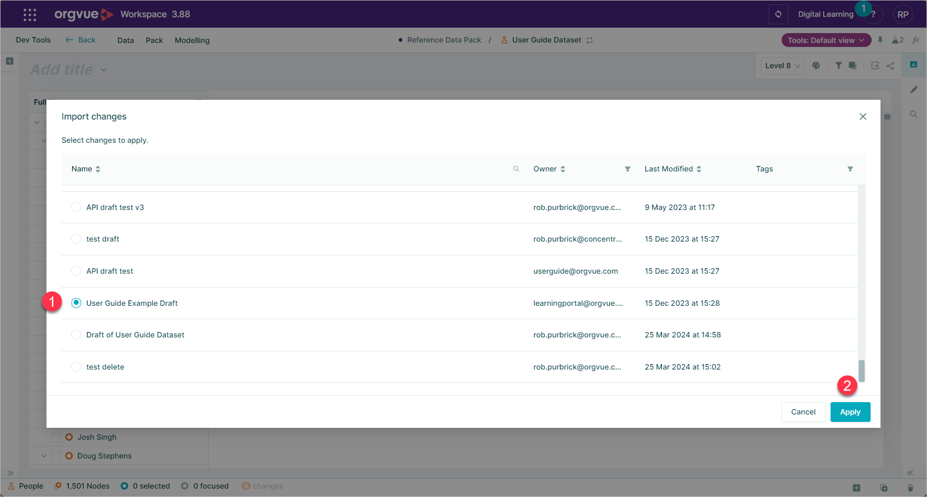Open the Modelling menu
927x497 pixels.
point(192,41)
